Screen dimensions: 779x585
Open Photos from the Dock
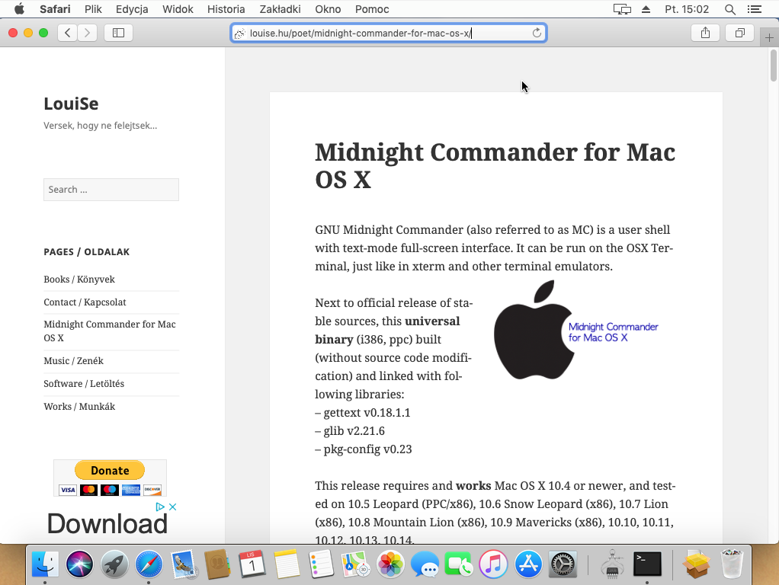390,564
